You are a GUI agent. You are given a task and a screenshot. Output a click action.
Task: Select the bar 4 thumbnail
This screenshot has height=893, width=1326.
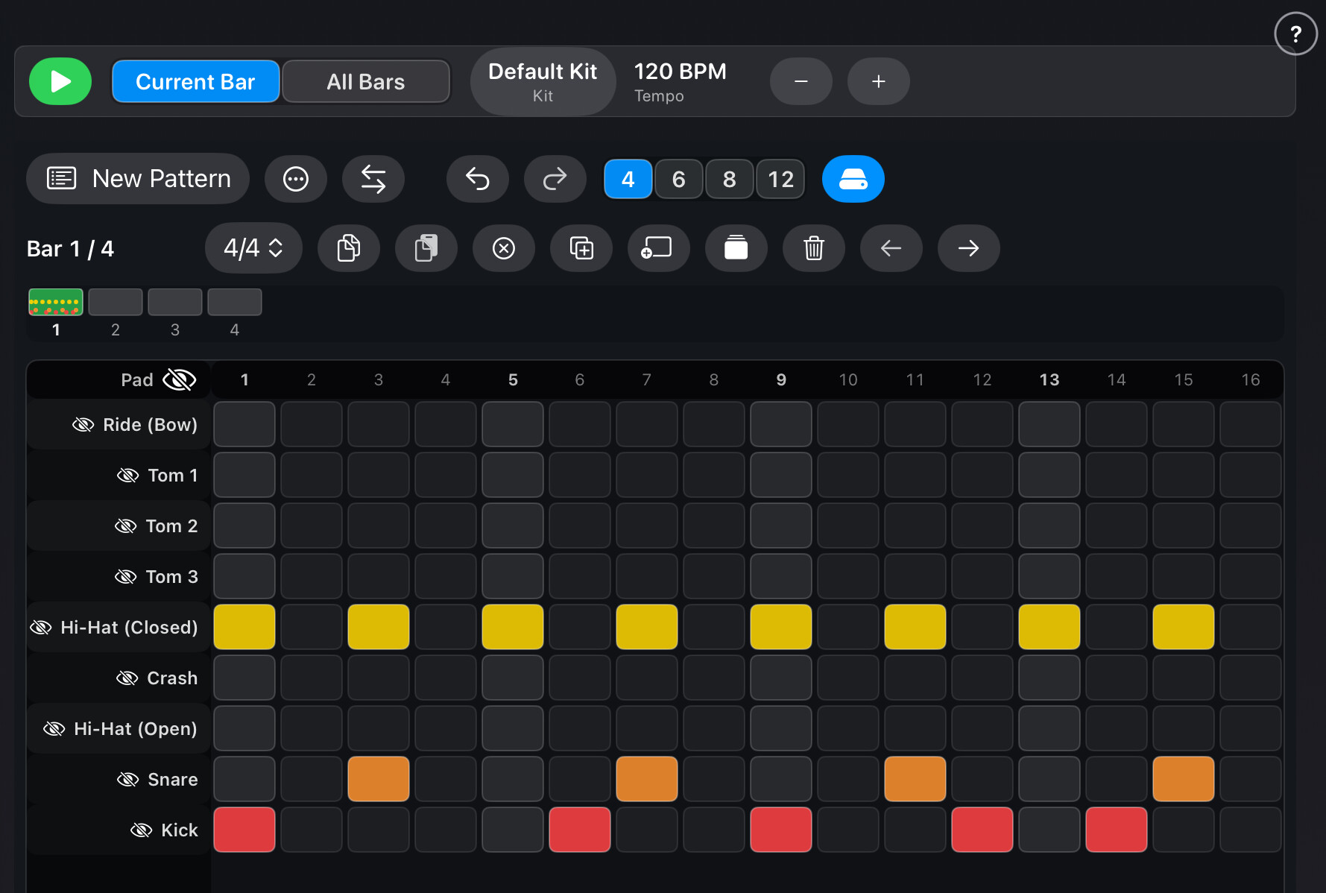pos(235,302)
